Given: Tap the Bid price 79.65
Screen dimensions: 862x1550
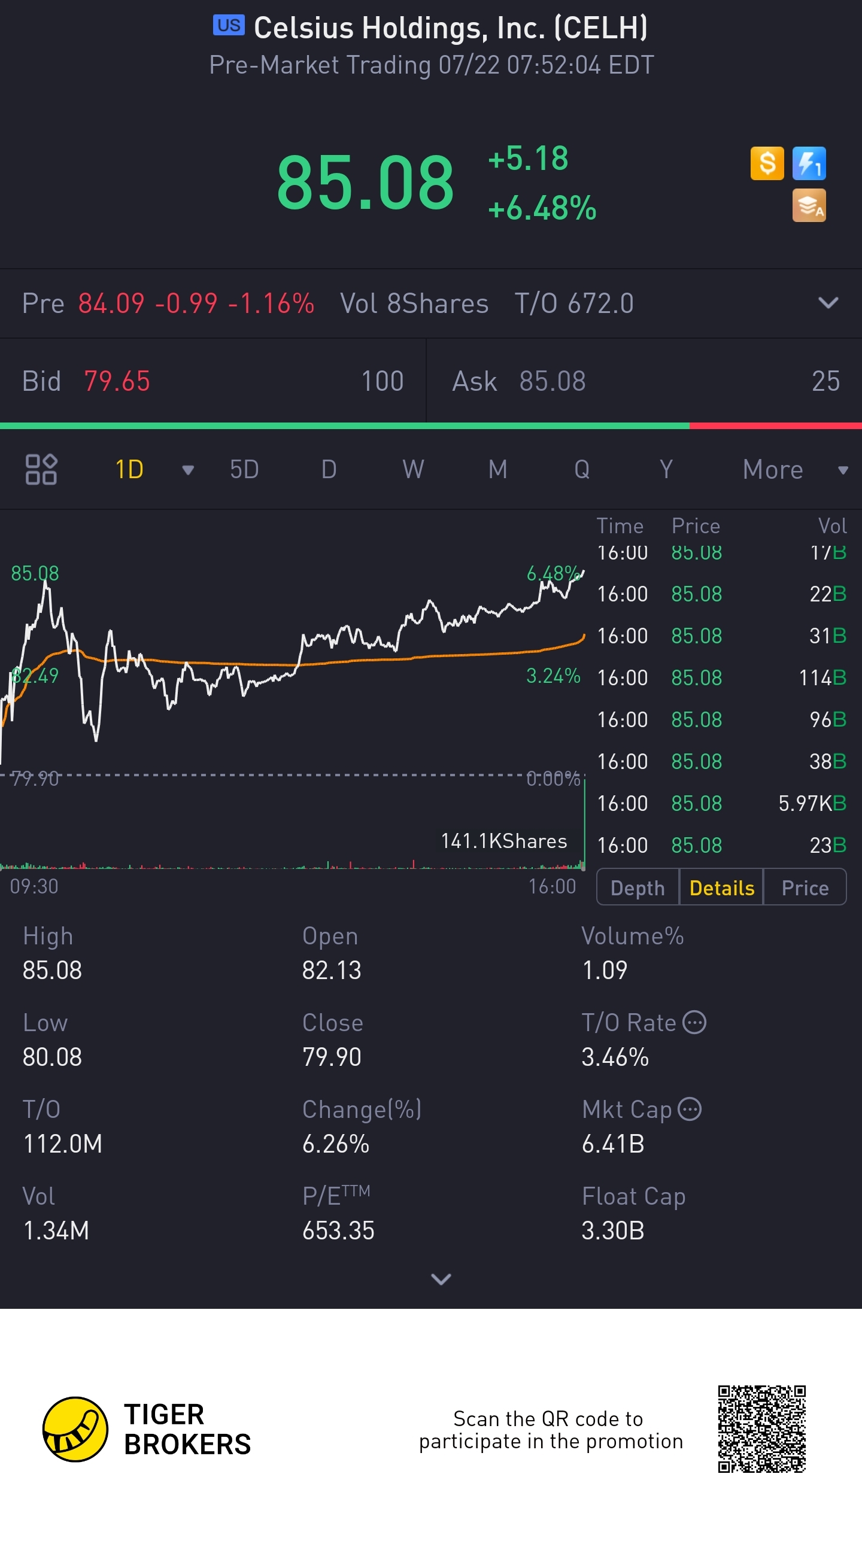Looking at the screenshot, I should [x=117, y=381].
